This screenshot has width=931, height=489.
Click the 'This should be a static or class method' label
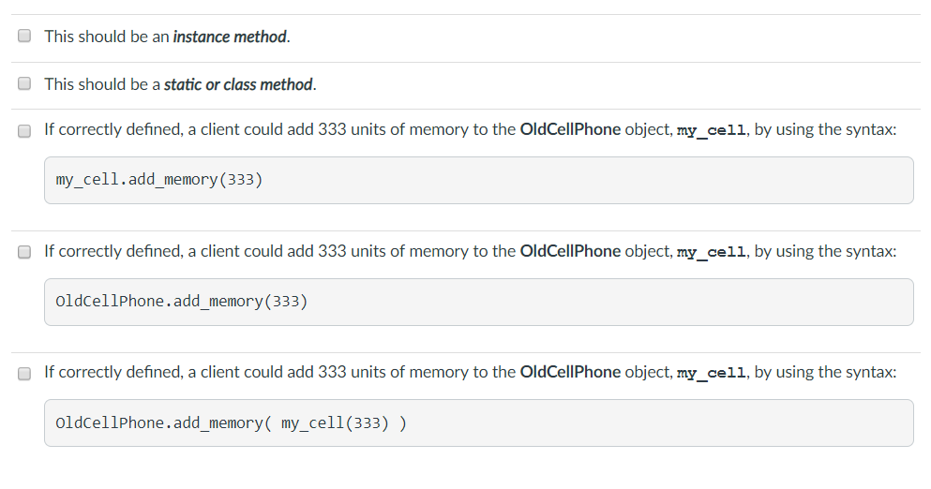(x=181, y=84)
